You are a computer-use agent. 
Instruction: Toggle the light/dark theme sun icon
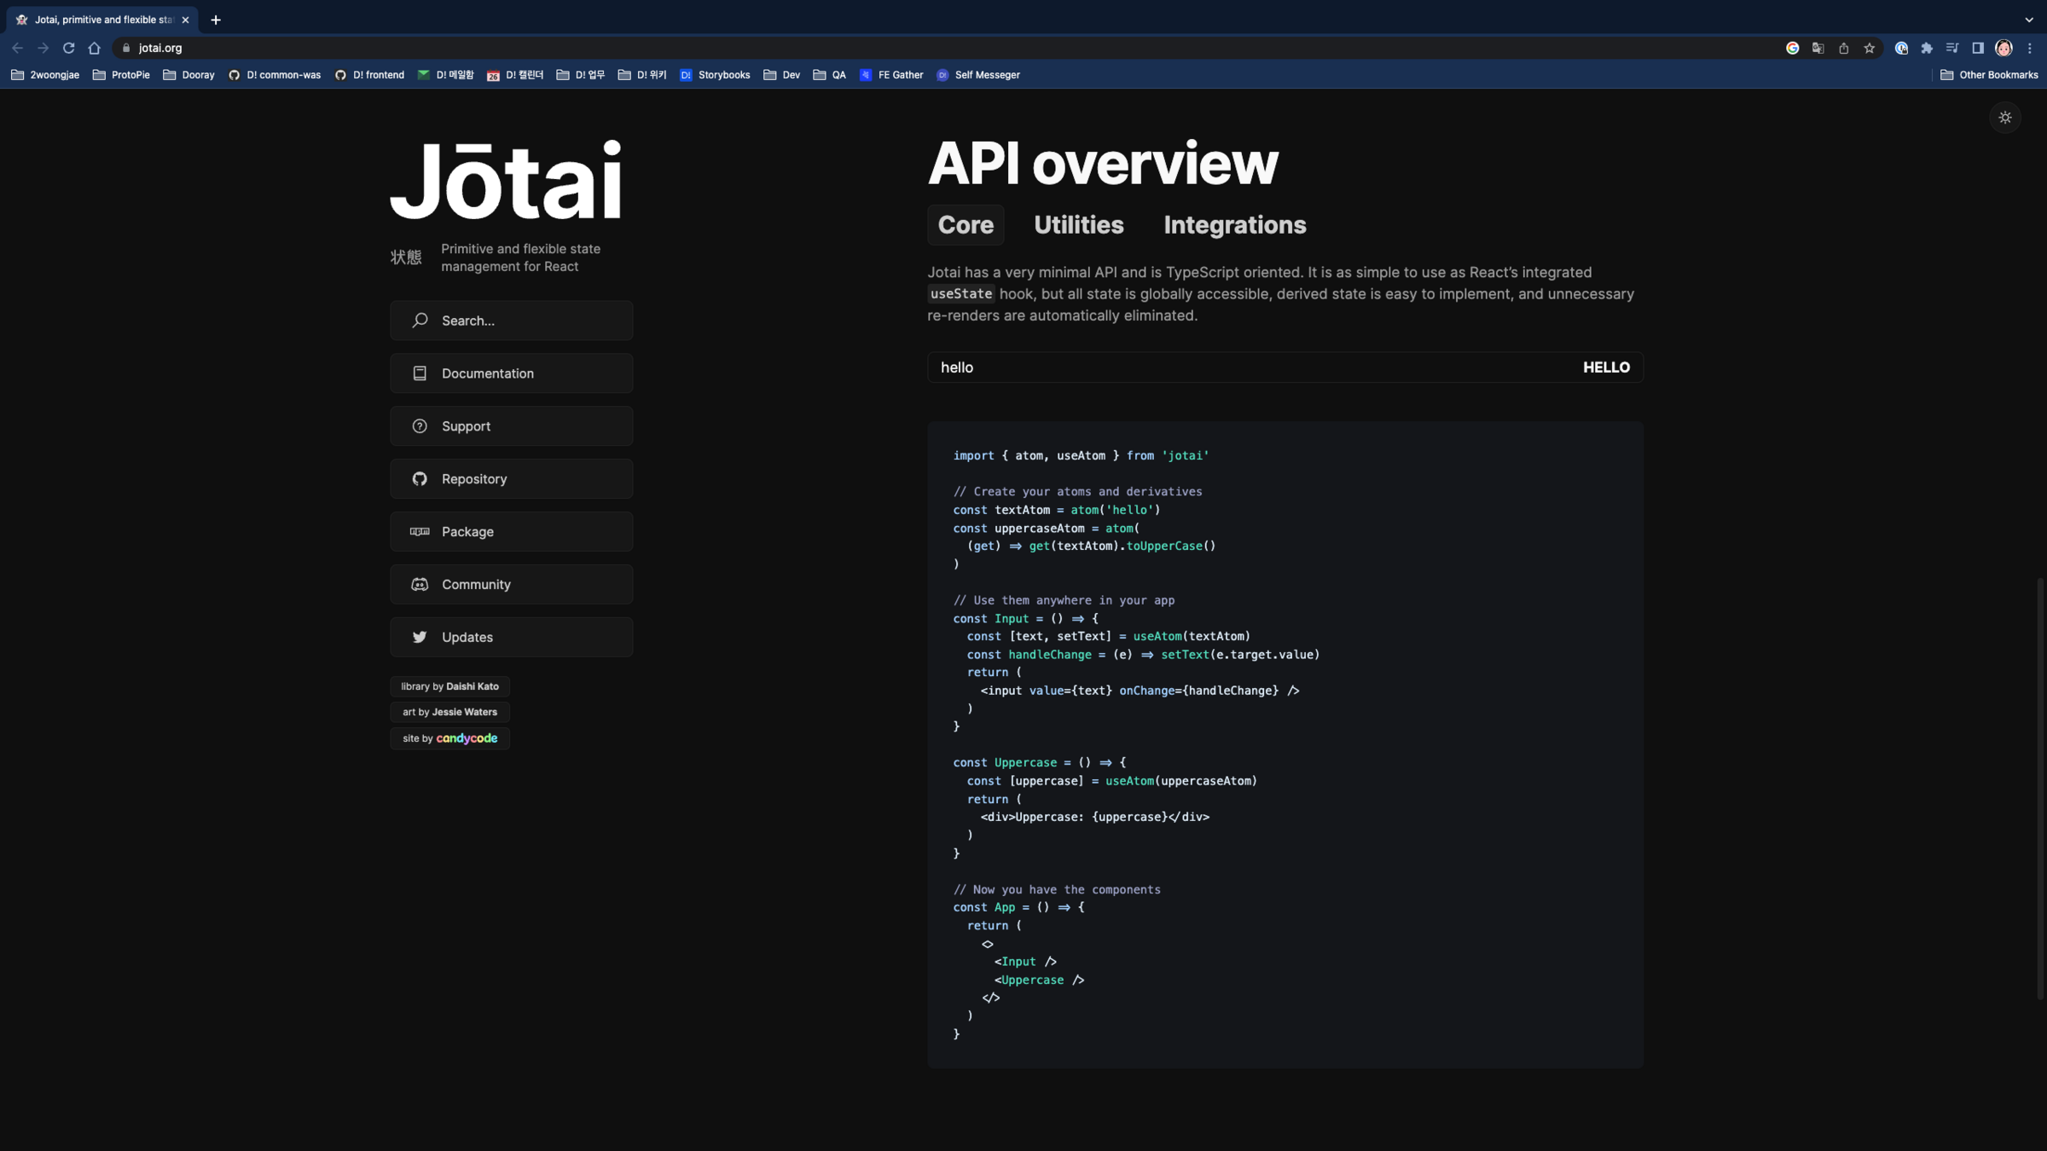point(2004,118)
